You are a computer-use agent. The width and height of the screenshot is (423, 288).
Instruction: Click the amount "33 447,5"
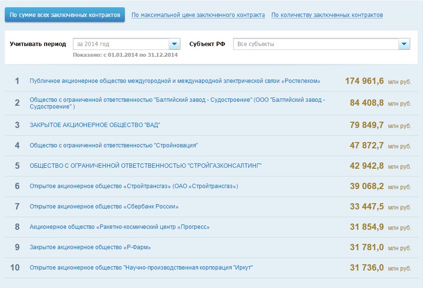(x=367, y=207)
